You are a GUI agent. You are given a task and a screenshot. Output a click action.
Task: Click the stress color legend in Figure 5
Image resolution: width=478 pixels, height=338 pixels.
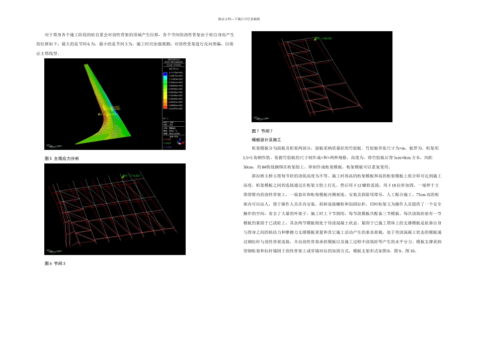click(173, 90)
